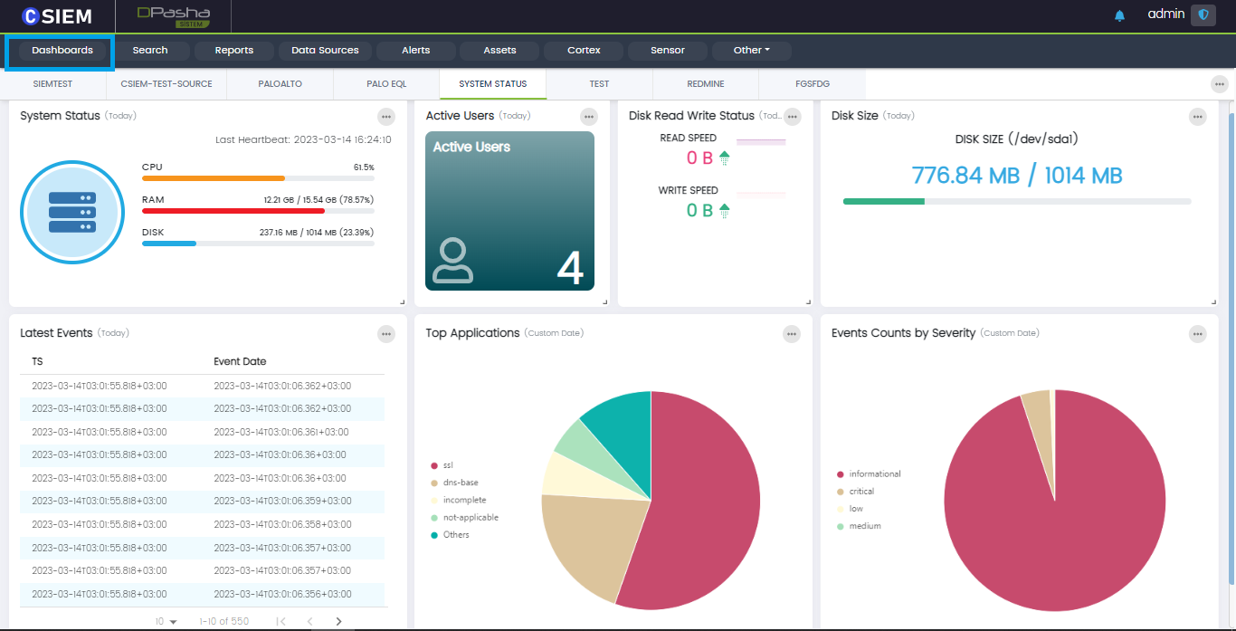Open Top Applications widget ellipsis menu

pyautogui.click(x=792, y=334)
